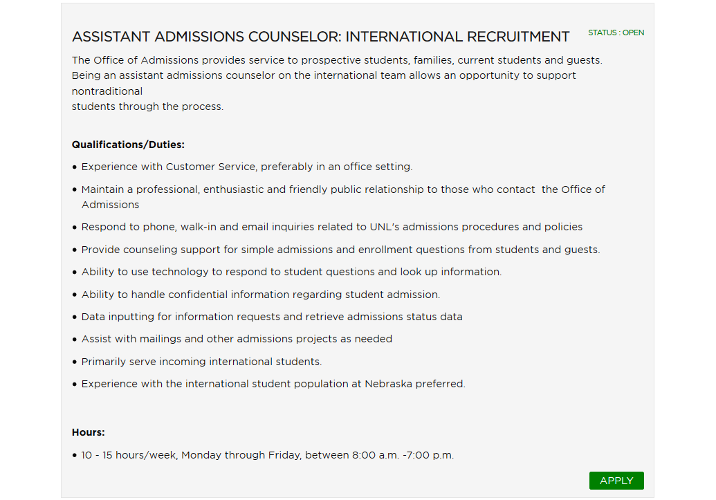Select the Nebraska international student experience bullet
Viewport: 716px width, 500px height.
tap(273, 384)
